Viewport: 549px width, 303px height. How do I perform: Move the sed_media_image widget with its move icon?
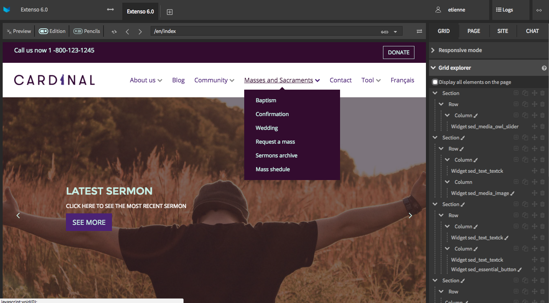click(534, 193)
